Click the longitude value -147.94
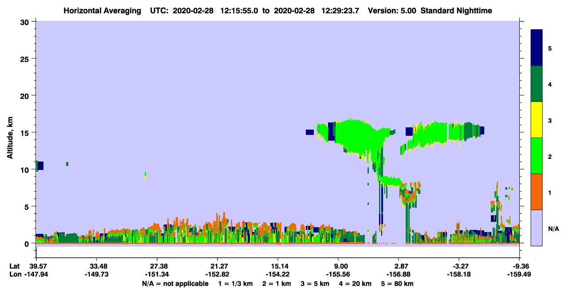This screenshot has height=296, width=577. tap(36, 274)
